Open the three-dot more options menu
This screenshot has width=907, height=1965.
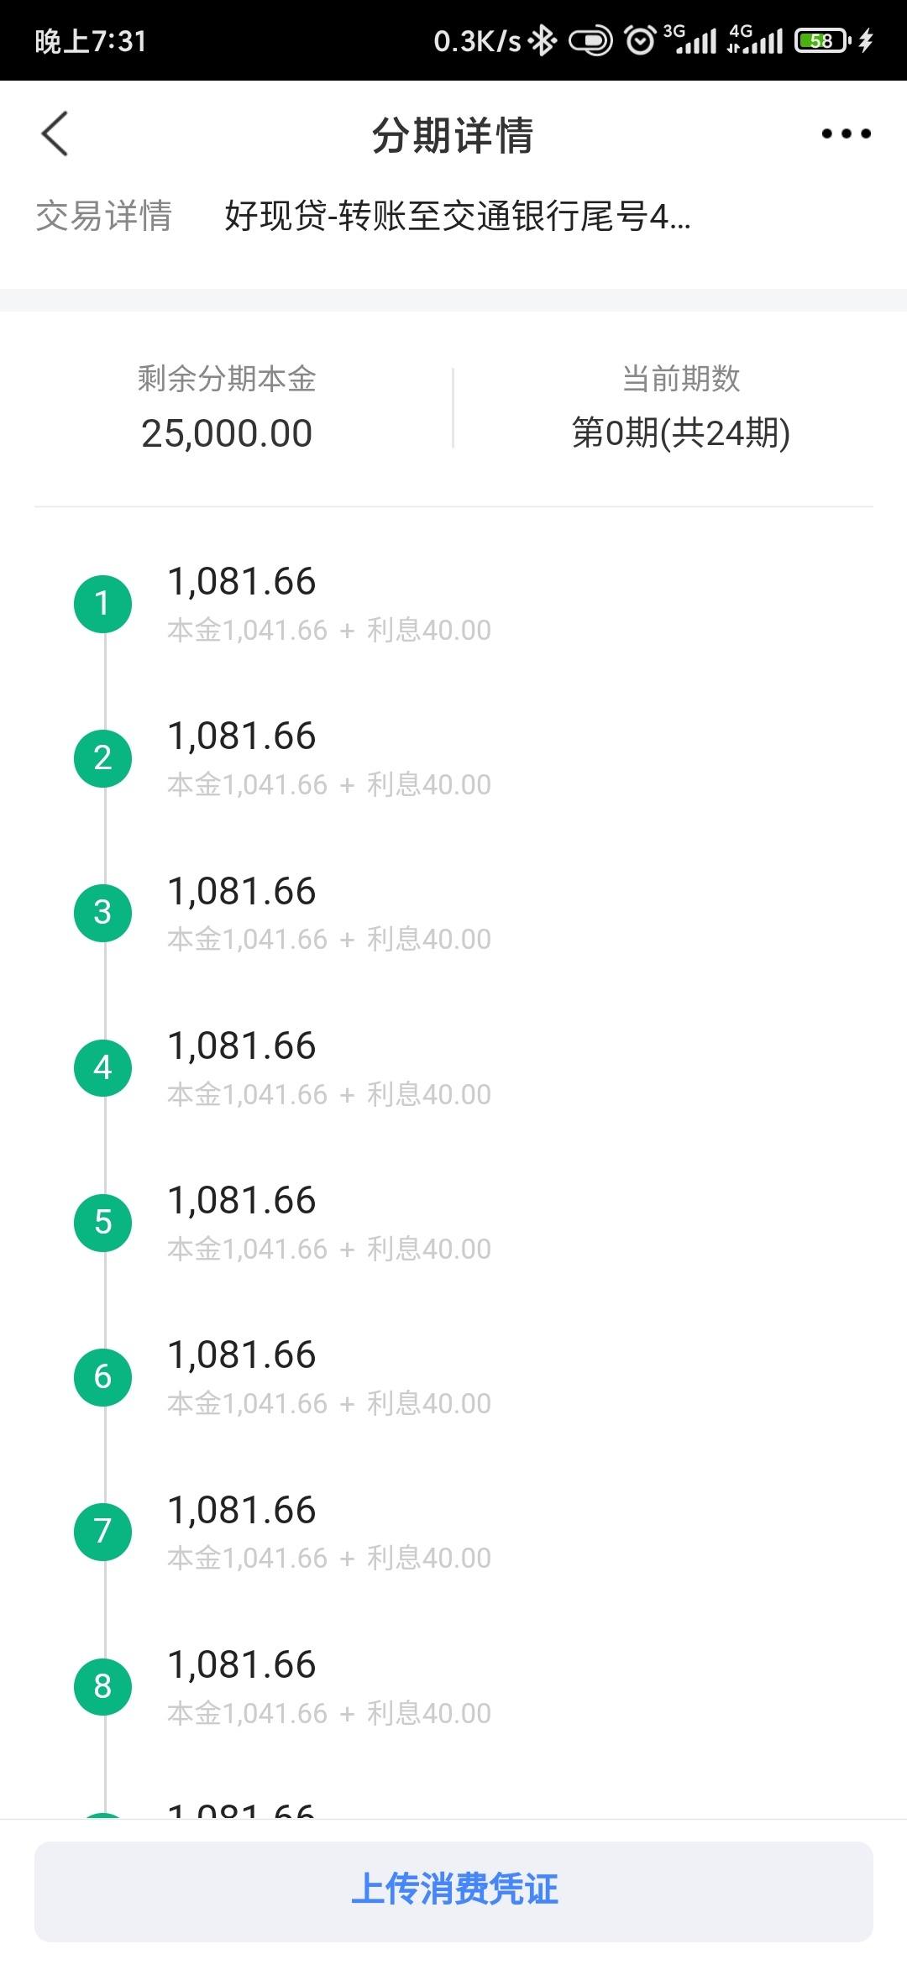[x=846, y=134]
